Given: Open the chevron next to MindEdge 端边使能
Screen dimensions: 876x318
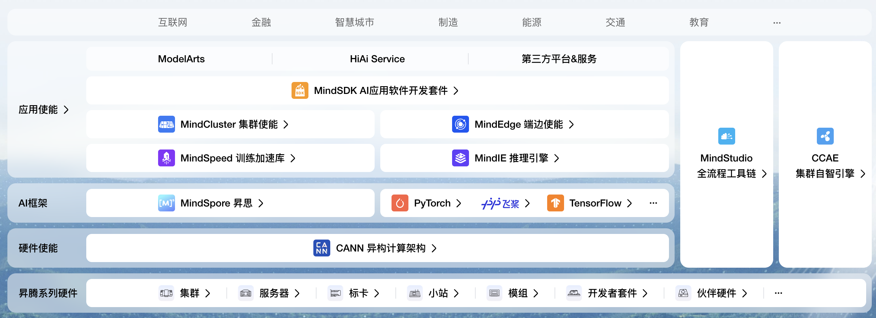Looking at the screenshot, I should (x=571, y=125).
